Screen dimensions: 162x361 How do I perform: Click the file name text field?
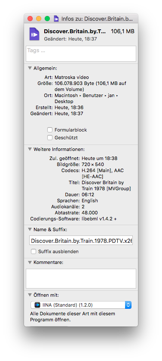(81, 241)
